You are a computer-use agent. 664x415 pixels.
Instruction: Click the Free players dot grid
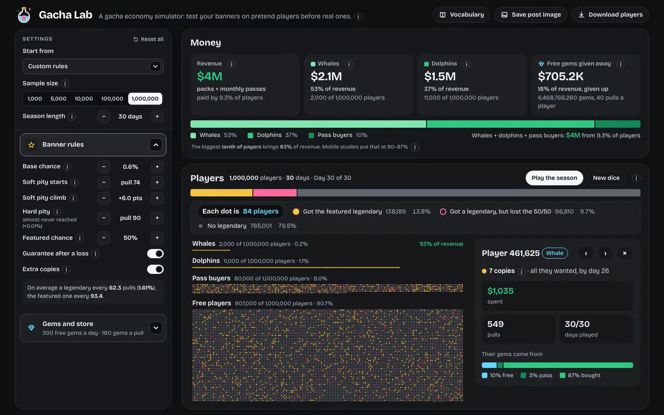click(x=327, y=355)
